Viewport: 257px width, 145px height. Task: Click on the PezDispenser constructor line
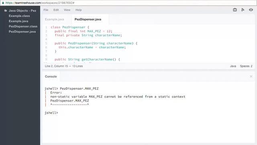point(96,43)
